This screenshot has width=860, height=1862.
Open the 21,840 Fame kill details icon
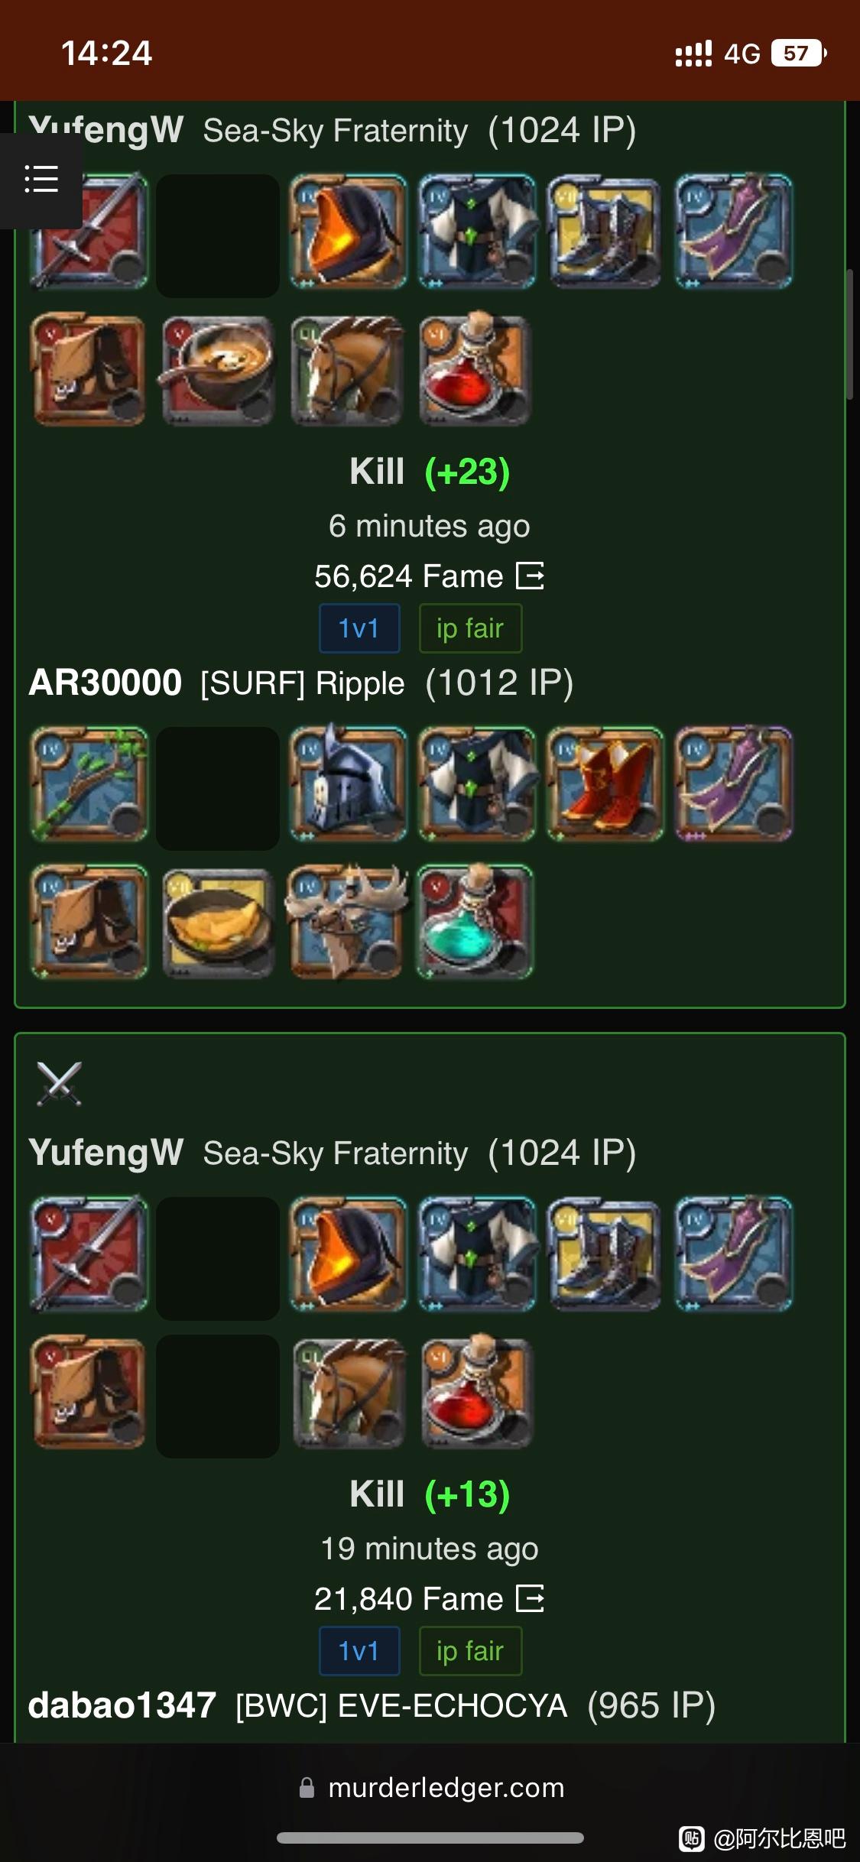pos(531,1598)
